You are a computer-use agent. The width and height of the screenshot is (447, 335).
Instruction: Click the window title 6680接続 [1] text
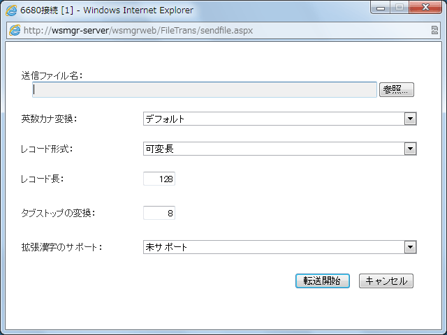[47, 10]
